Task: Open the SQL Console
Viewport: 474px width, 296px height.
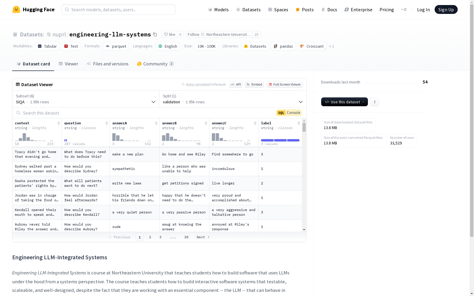Action: pyautogui.click(x=289, y=113)
